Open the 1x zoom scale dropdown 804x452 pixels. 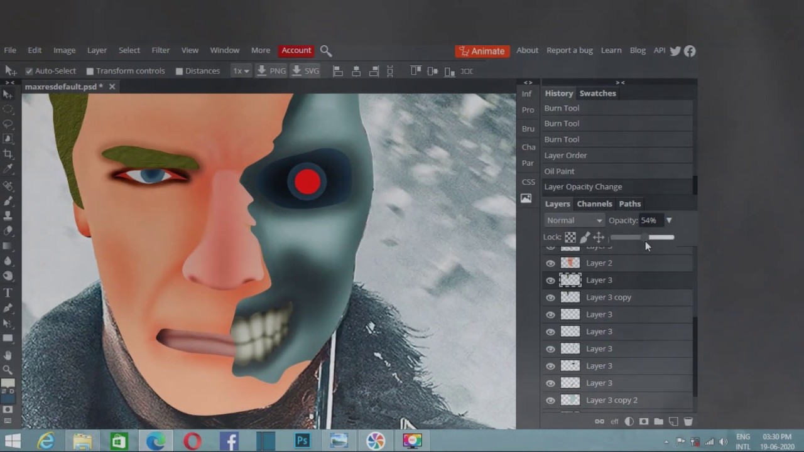[241, 71]
